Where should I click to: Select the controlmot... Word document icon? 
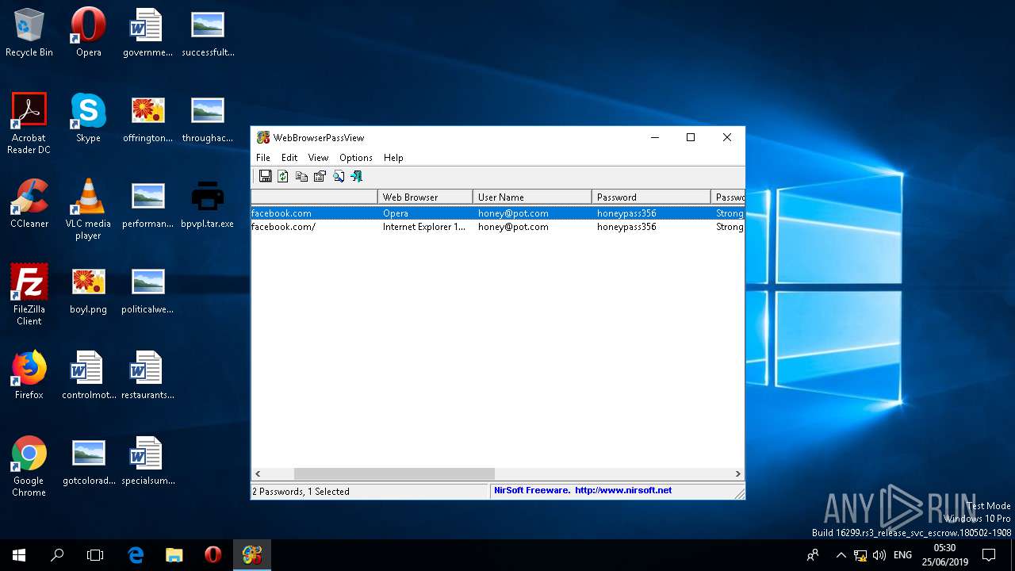(x=88, y=375)
